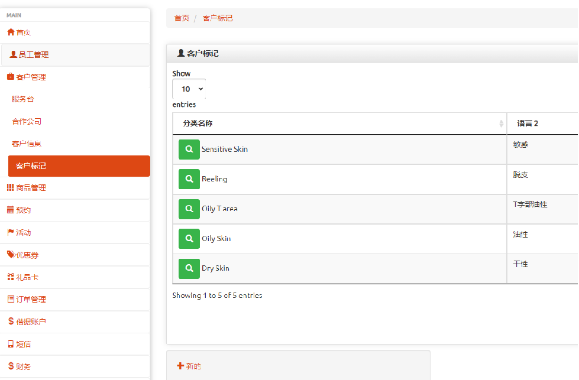The height and width of the screenshot is (380, 579).
Task: Open 活动 from the sidebar
Action: click(x=75, y=232)
